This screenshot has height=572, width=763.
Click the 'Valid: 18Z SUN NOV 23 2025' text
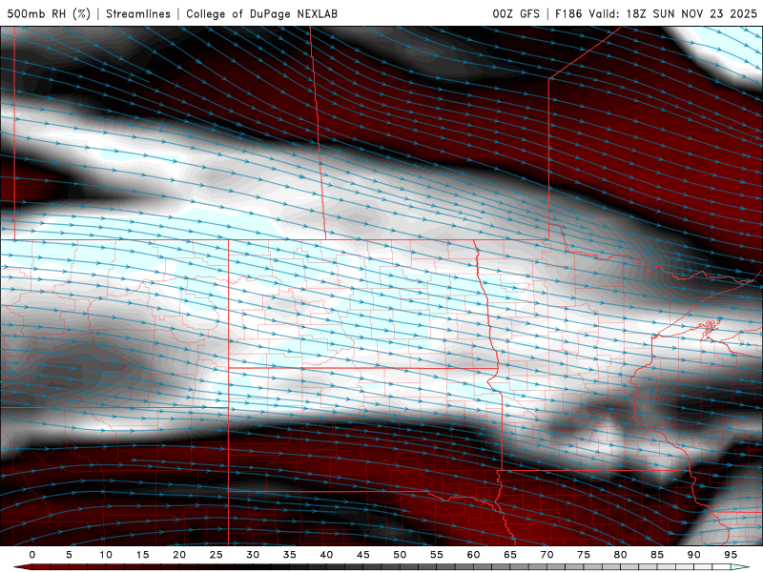(672, 13)
